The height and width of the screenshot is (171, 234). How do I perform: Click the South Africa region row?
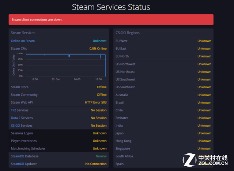[163, 156]
